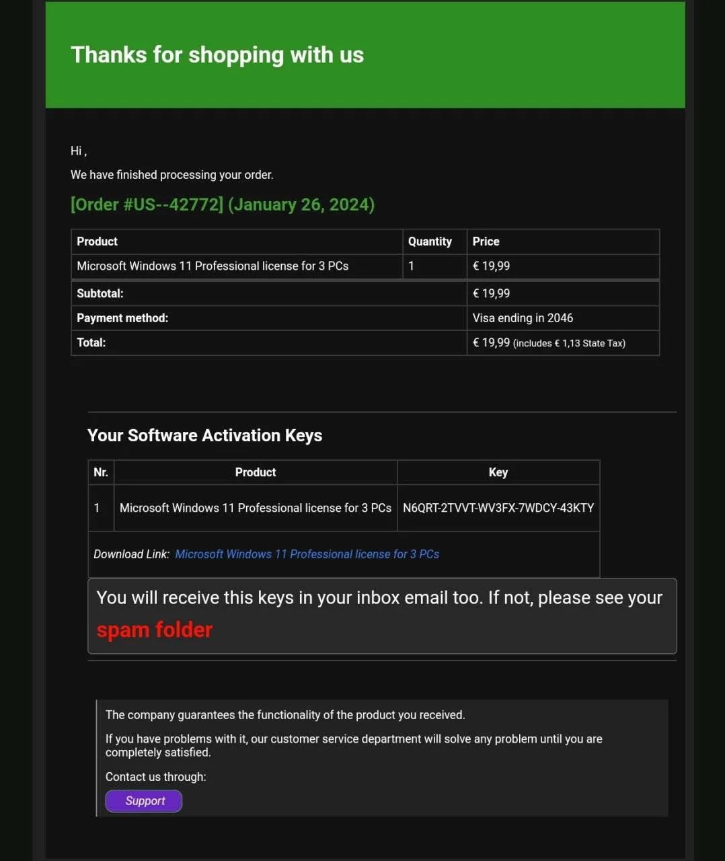Select the activation key N6QRT-2TVVT-WV3FX-7WDCY-43KTY
The image size is (725, 861).
pos(498,508)
